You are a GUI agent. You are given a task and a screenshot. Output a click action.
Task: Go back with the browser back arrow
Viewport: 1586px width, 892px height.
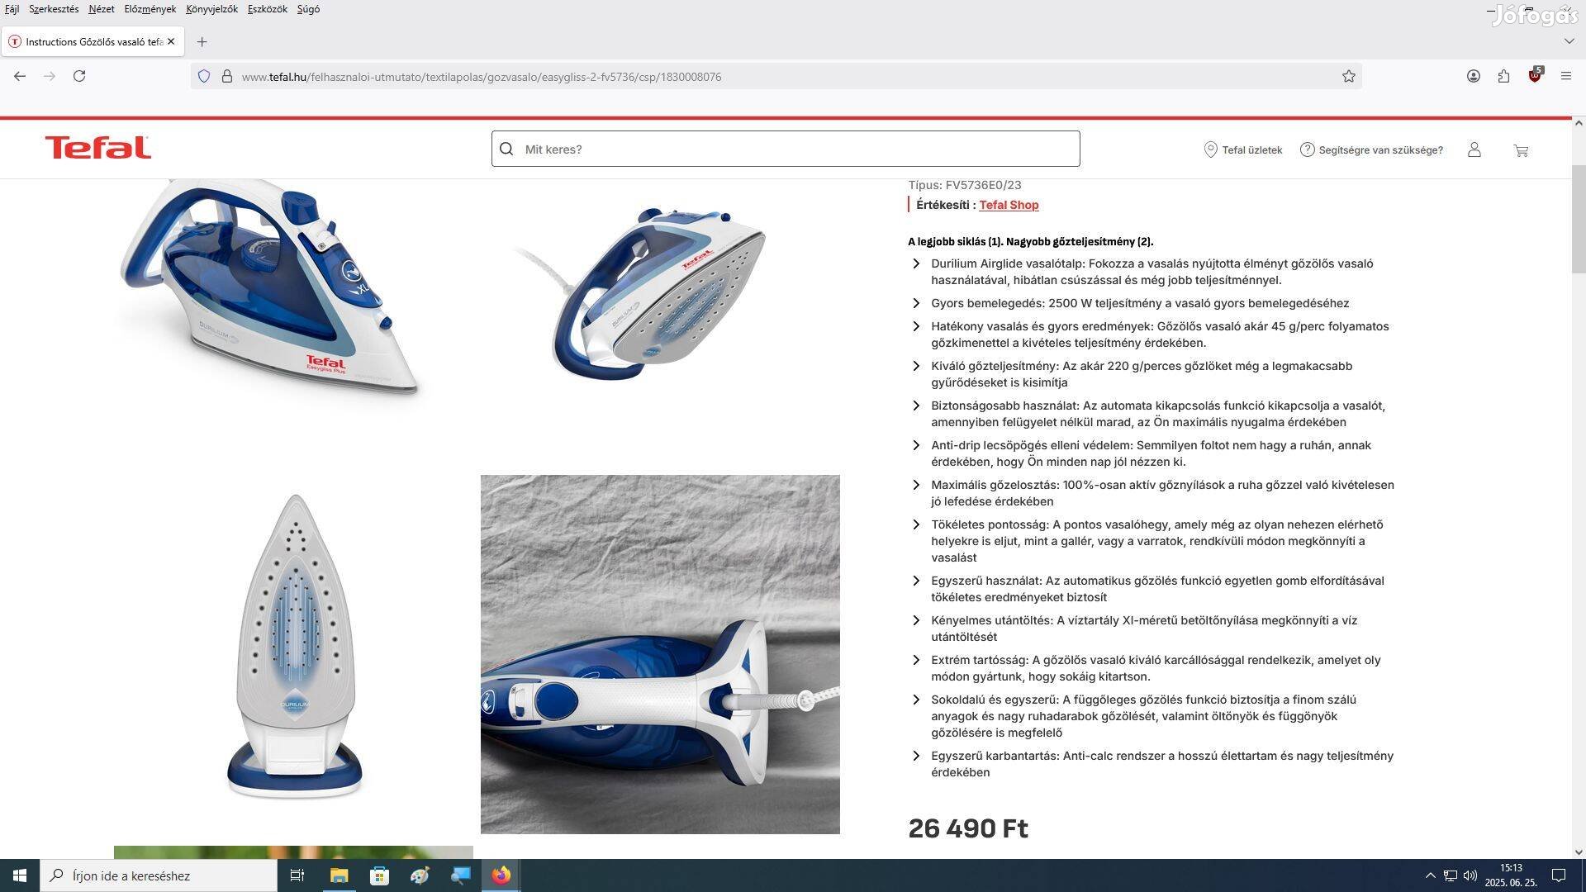[x=20, y=76]
